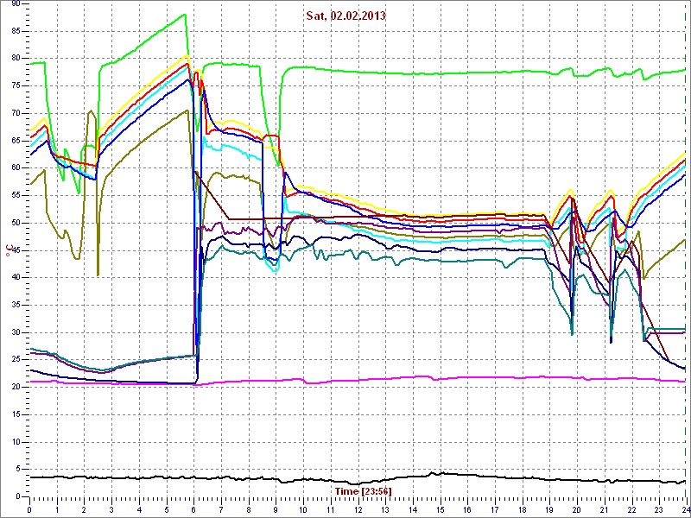The width and height of the screenshot is (691, 518).
Task: Click hour 12 on the time axis
Action: coord(358,509)
